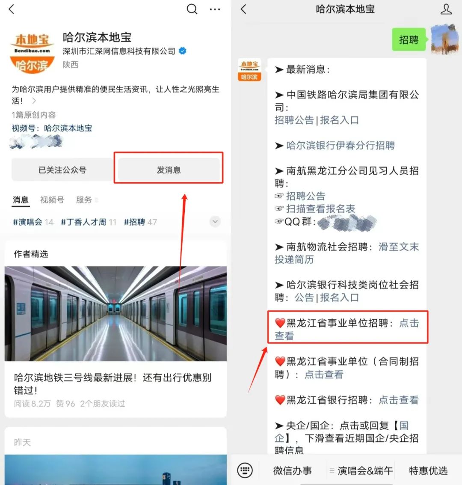Toggle the 已关注公众号 follow button
The height and width of the screenshot is (485, 462).
(x=62, y=170)
